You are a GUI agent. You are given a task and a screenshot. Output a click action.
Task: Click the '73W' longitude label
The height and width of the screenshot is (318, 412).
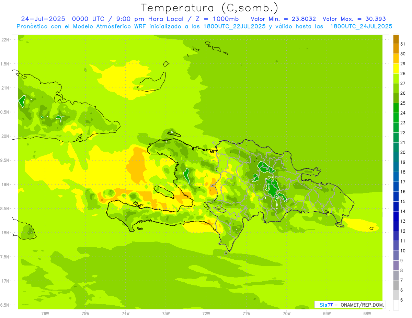point(166,314)
